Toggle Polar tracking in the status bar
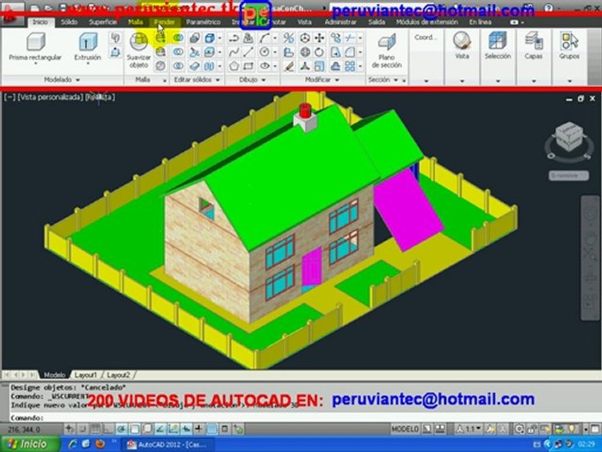Image resolution: width=602 pixels, height=452 pixels. coord(121,429)
